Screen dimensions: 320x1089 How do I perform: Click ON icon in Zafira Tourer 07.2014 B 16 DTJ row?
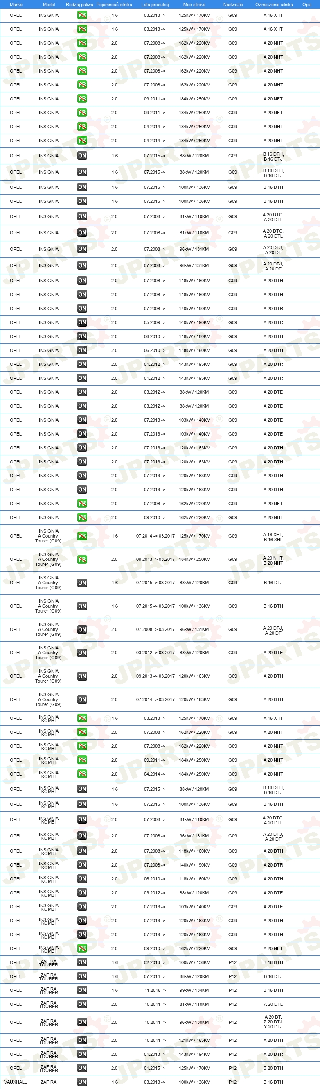pyautogui.click(x=82, y=977)
